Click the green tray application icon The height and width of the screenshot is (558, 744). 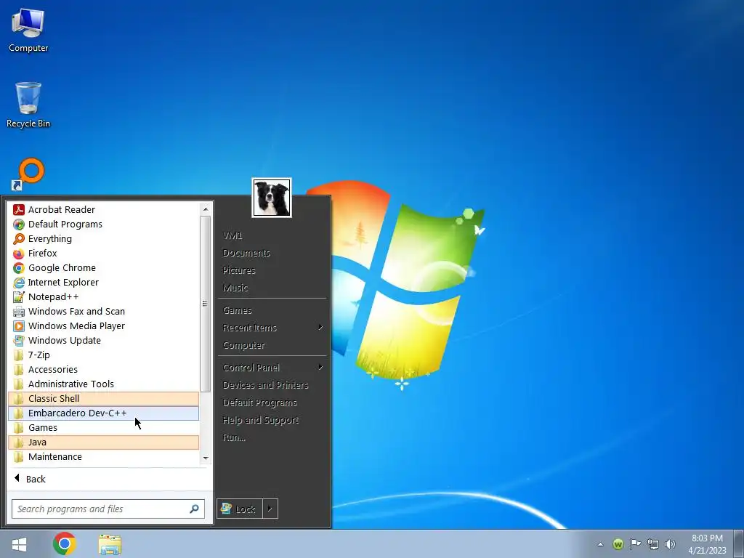618,544
